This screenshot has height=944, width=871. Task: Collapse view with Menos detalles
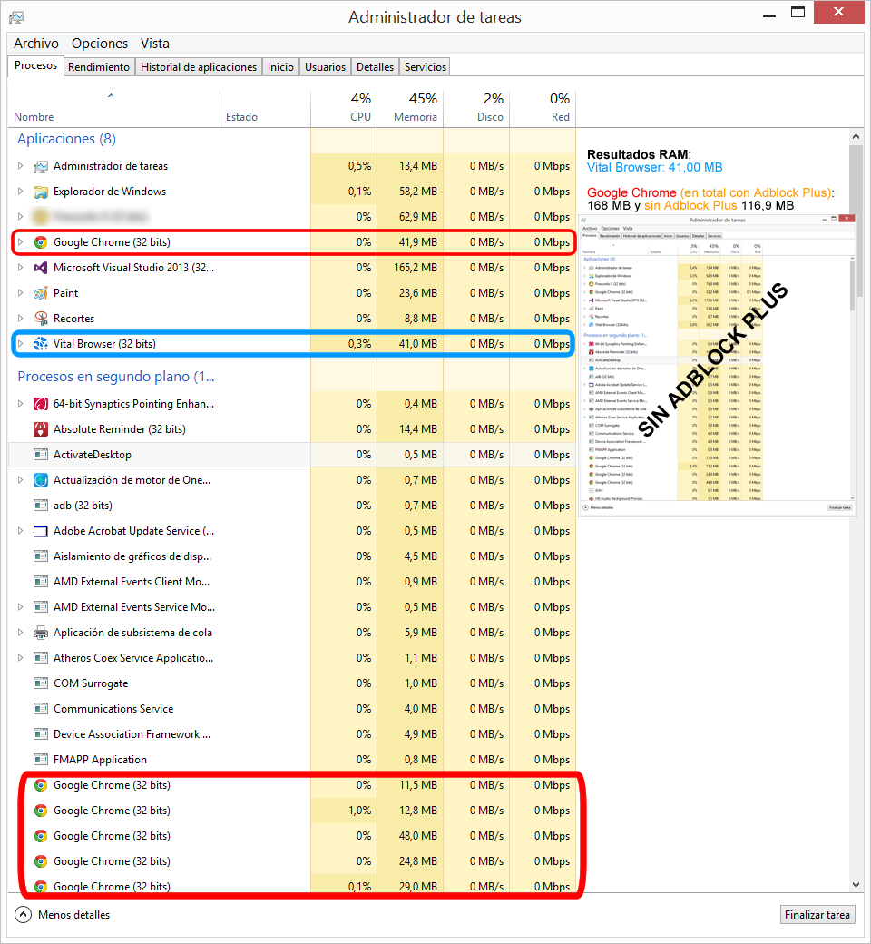coord(63,915)
